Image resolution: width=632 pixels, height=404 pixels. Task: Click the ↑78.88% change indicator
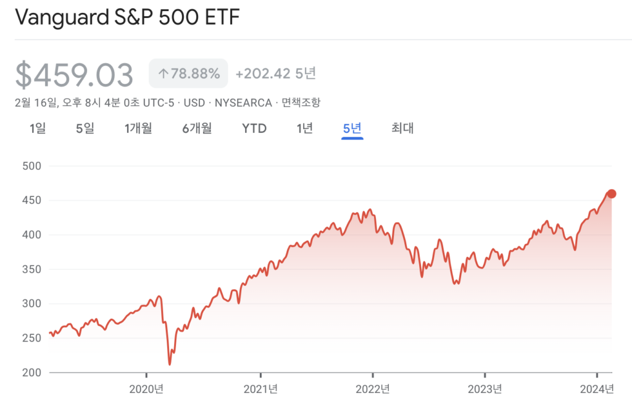[188, 73]
